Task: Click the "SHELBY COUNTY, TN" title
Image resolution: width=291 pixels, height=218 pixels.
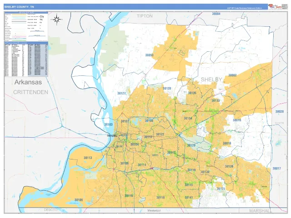Action: pyautogui.click(x=19, y=7)
